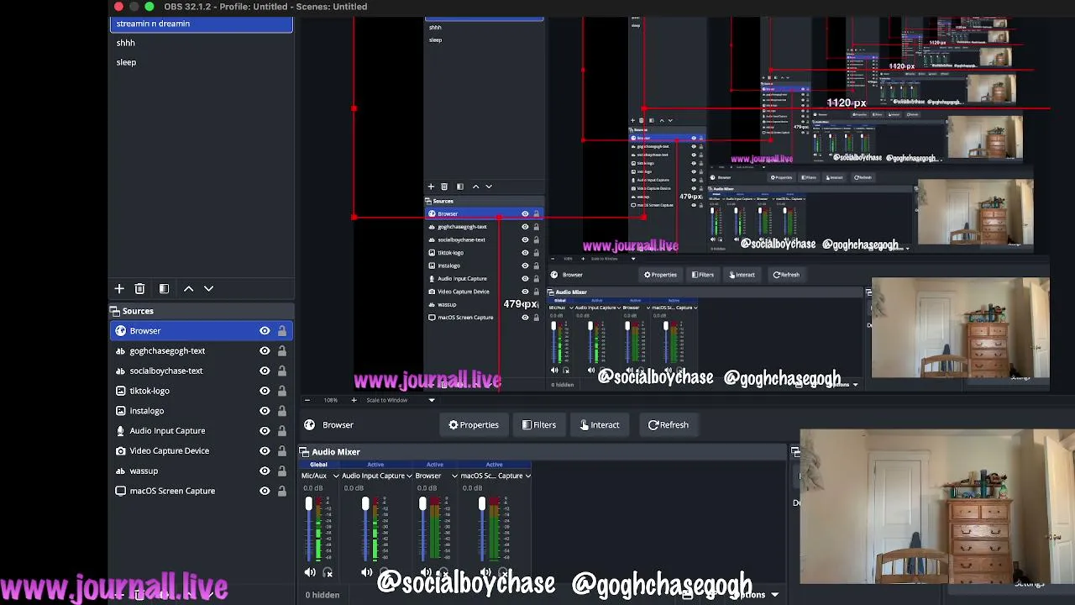Click the image icon beside instalogo
Viewport: 1075px width, 605px height.
(x=120, y=411)
